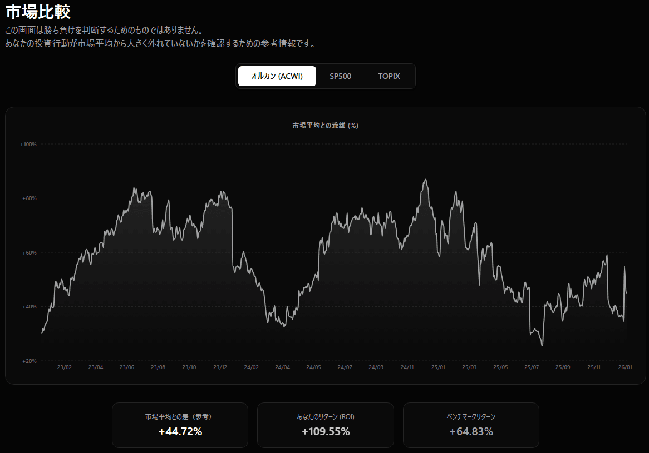Click the +20% y-axis label

click(x=29, y=361)
